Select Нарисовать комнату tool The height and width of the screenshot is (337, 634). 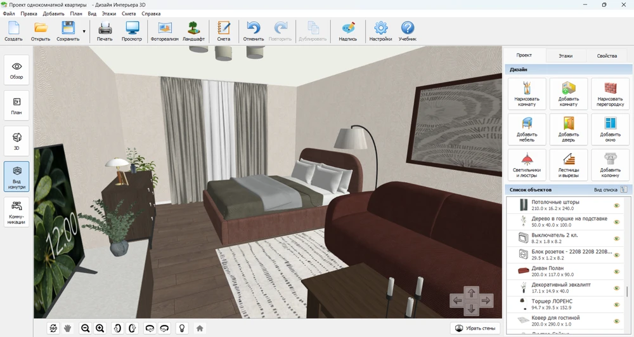point(527,94)
